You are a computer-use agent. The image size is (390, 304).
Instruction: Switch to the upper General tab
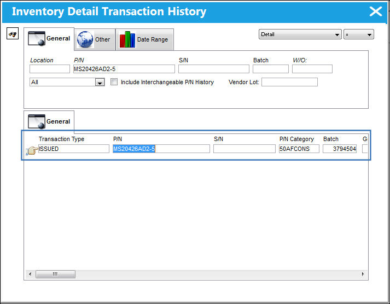49,39
